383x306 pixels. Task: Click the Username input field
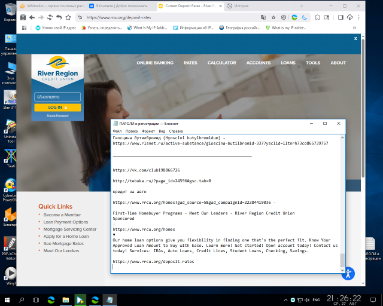57,97
